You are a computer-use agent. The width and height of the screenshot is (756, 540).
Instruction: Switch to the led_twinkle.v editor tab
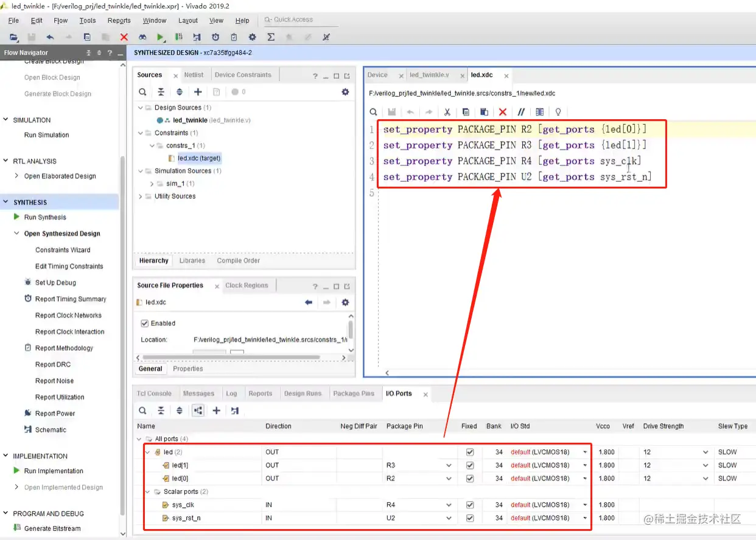[x=429, y=75]
